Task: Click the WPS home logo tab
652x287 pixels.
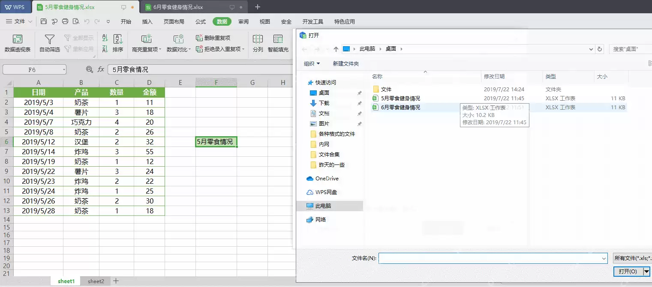Action: click(x=15, y=7)
